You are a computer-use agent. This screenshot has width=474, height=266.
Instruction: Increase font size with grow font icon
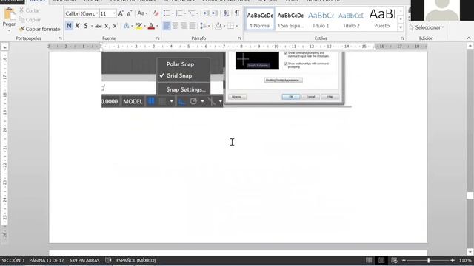point(121,13)
